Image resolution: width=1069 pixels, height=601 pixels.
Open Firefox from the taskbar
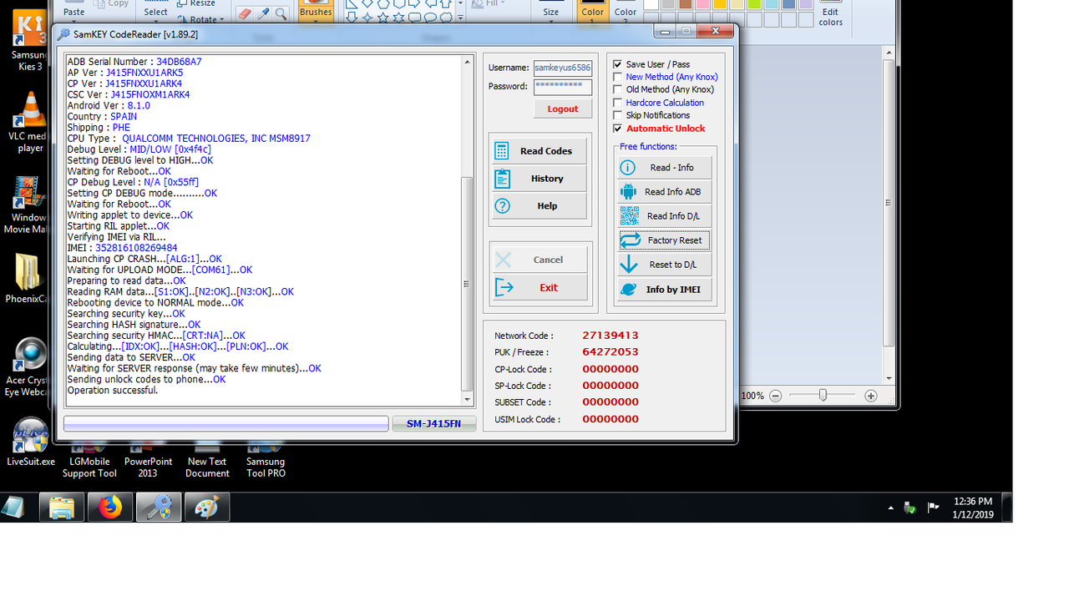click(110, 508)
